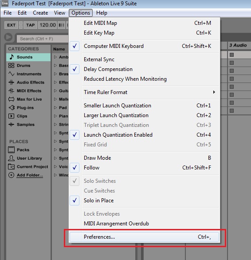This screenshot has height=260, width=251.
Task: Choose Preferences... from Options menu
Action: [144, 237]
